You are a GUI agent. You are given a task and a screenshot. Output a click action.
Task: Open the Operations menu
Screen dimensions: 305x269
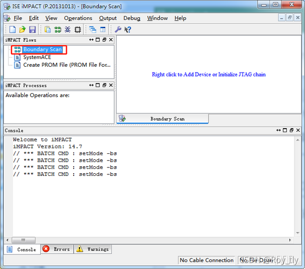(78, 18)
